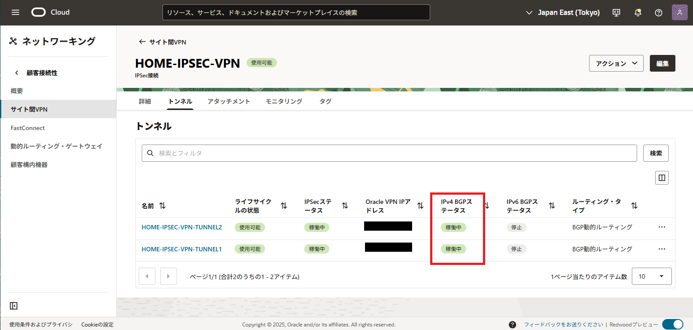Click the black help icon in footer
The height and width of the screenshot is (330, 693).
click(512, 325)
